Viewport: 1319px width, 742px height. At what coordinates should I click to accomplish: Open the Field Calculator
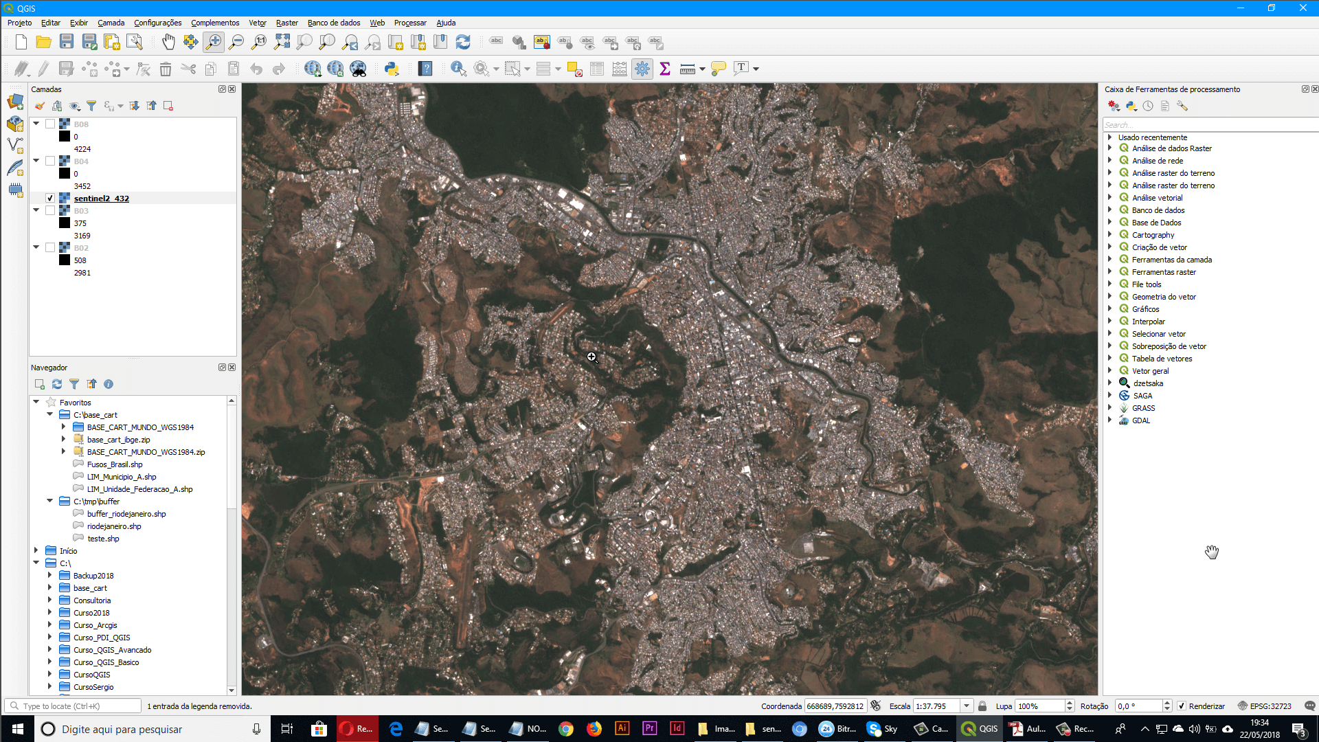pyautogui.click(x=620, y=69)
